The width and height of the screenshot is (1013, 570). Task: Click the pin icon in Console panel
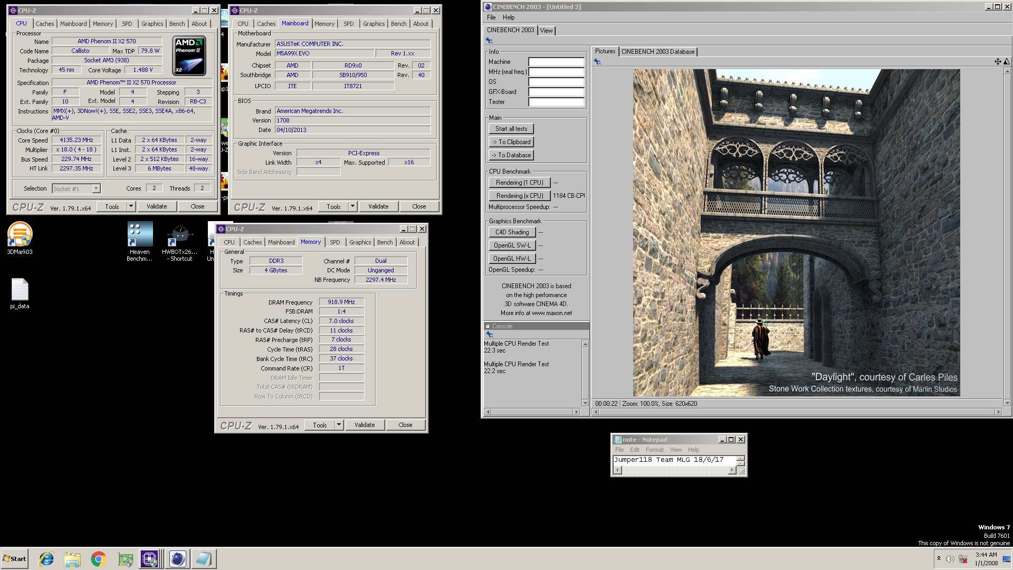(489, 335)
